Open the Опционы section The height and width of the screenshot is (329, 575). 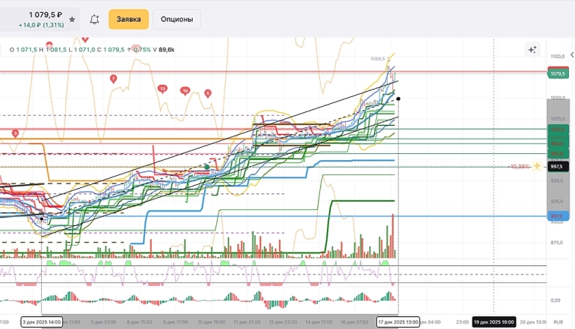[177, 19]
